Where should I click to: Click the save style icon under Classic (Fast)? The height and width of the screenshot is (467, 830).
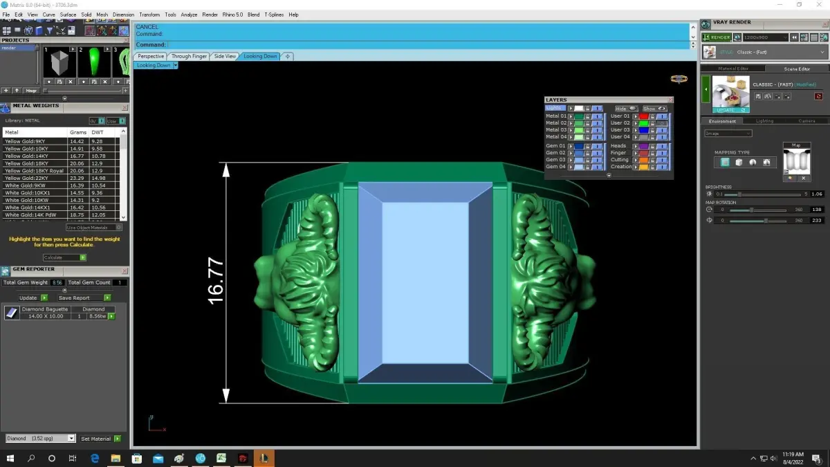(x=758, y=96)
